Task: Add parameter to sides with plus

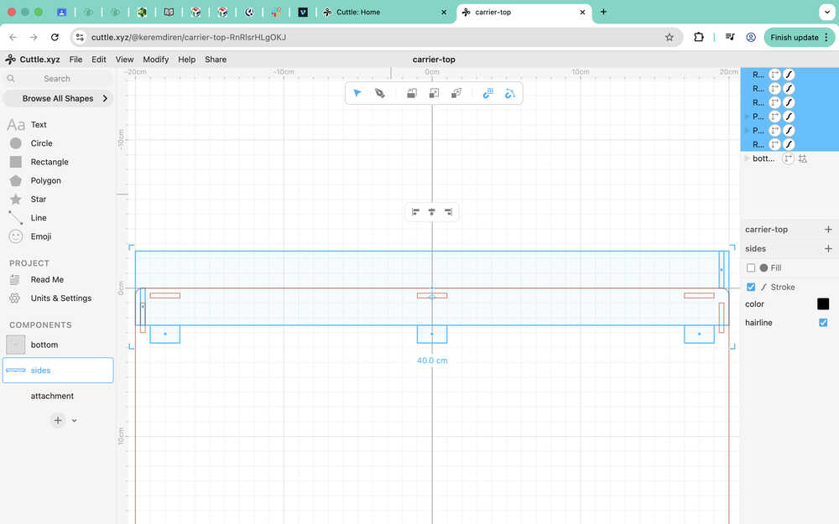Action: coord(828,249)
